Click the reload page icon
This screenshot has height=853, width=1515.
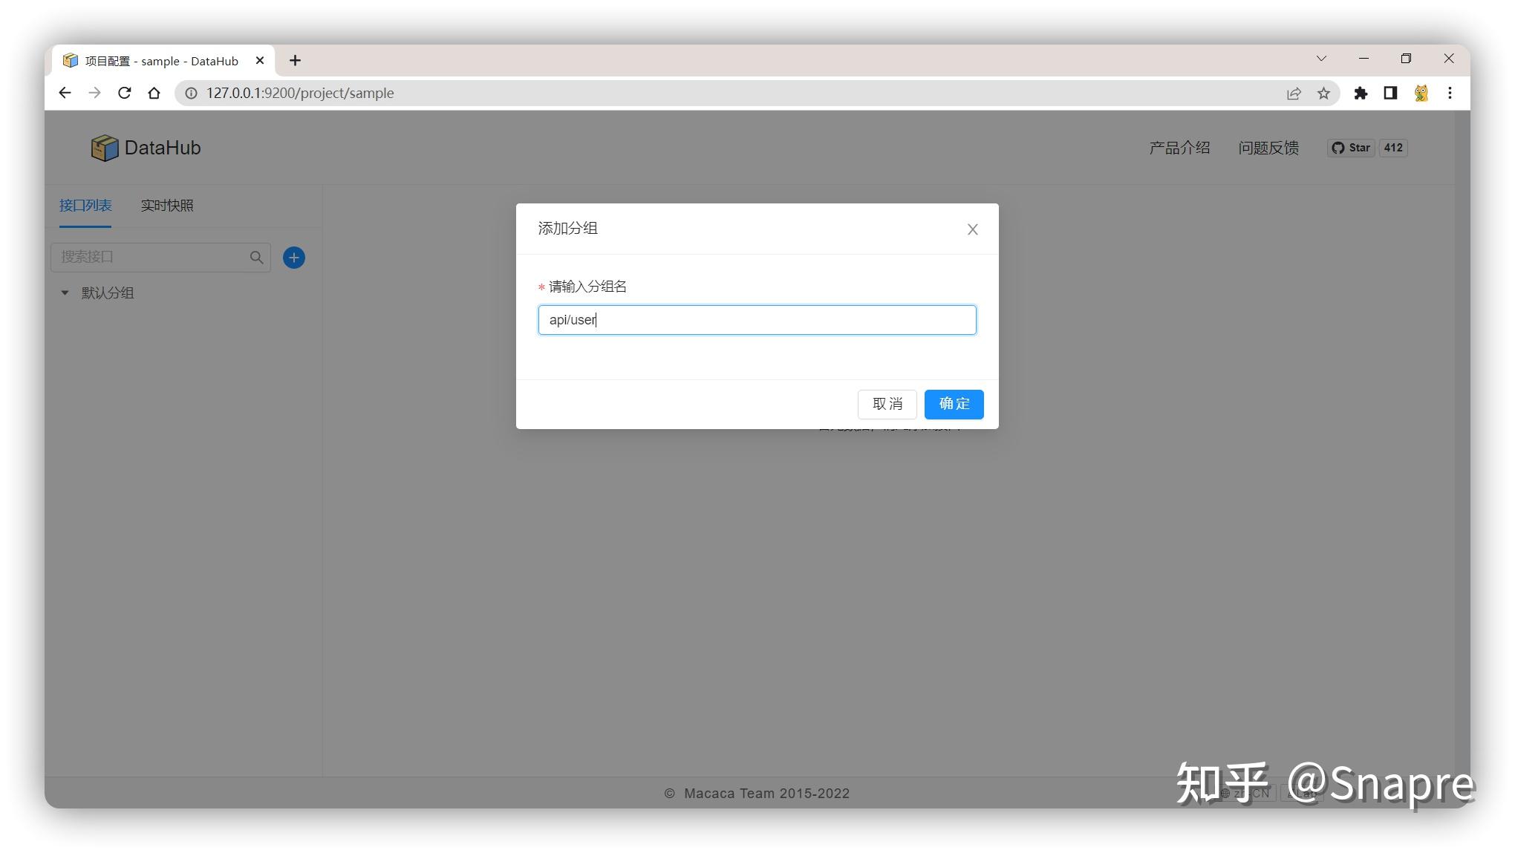(124, 93)
